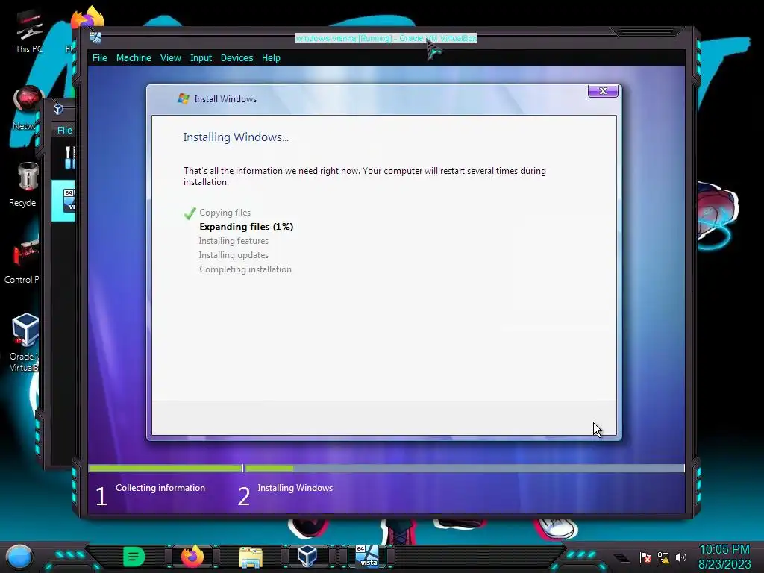Open File menu in VirtualBox Manager behind
Viewport: 764px width, 573px height.
click(x=64, y=130)
